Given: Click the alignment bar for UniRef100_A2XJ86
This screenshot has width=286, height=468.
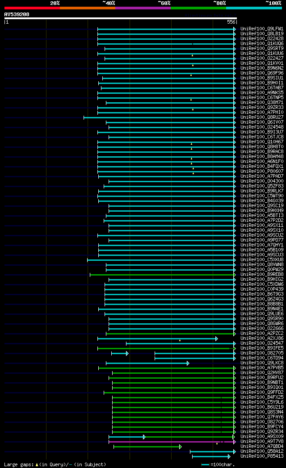Looking at the screenshot, I should (x=158, y=339).
